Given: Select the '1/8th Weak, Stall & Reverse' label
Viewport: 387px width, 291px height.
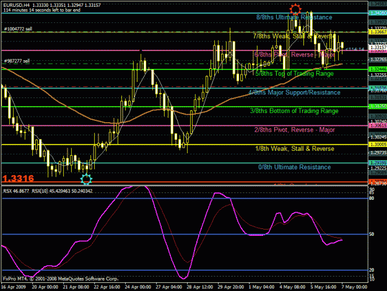Looking at the screenshot, I should [x=295, y=148].
